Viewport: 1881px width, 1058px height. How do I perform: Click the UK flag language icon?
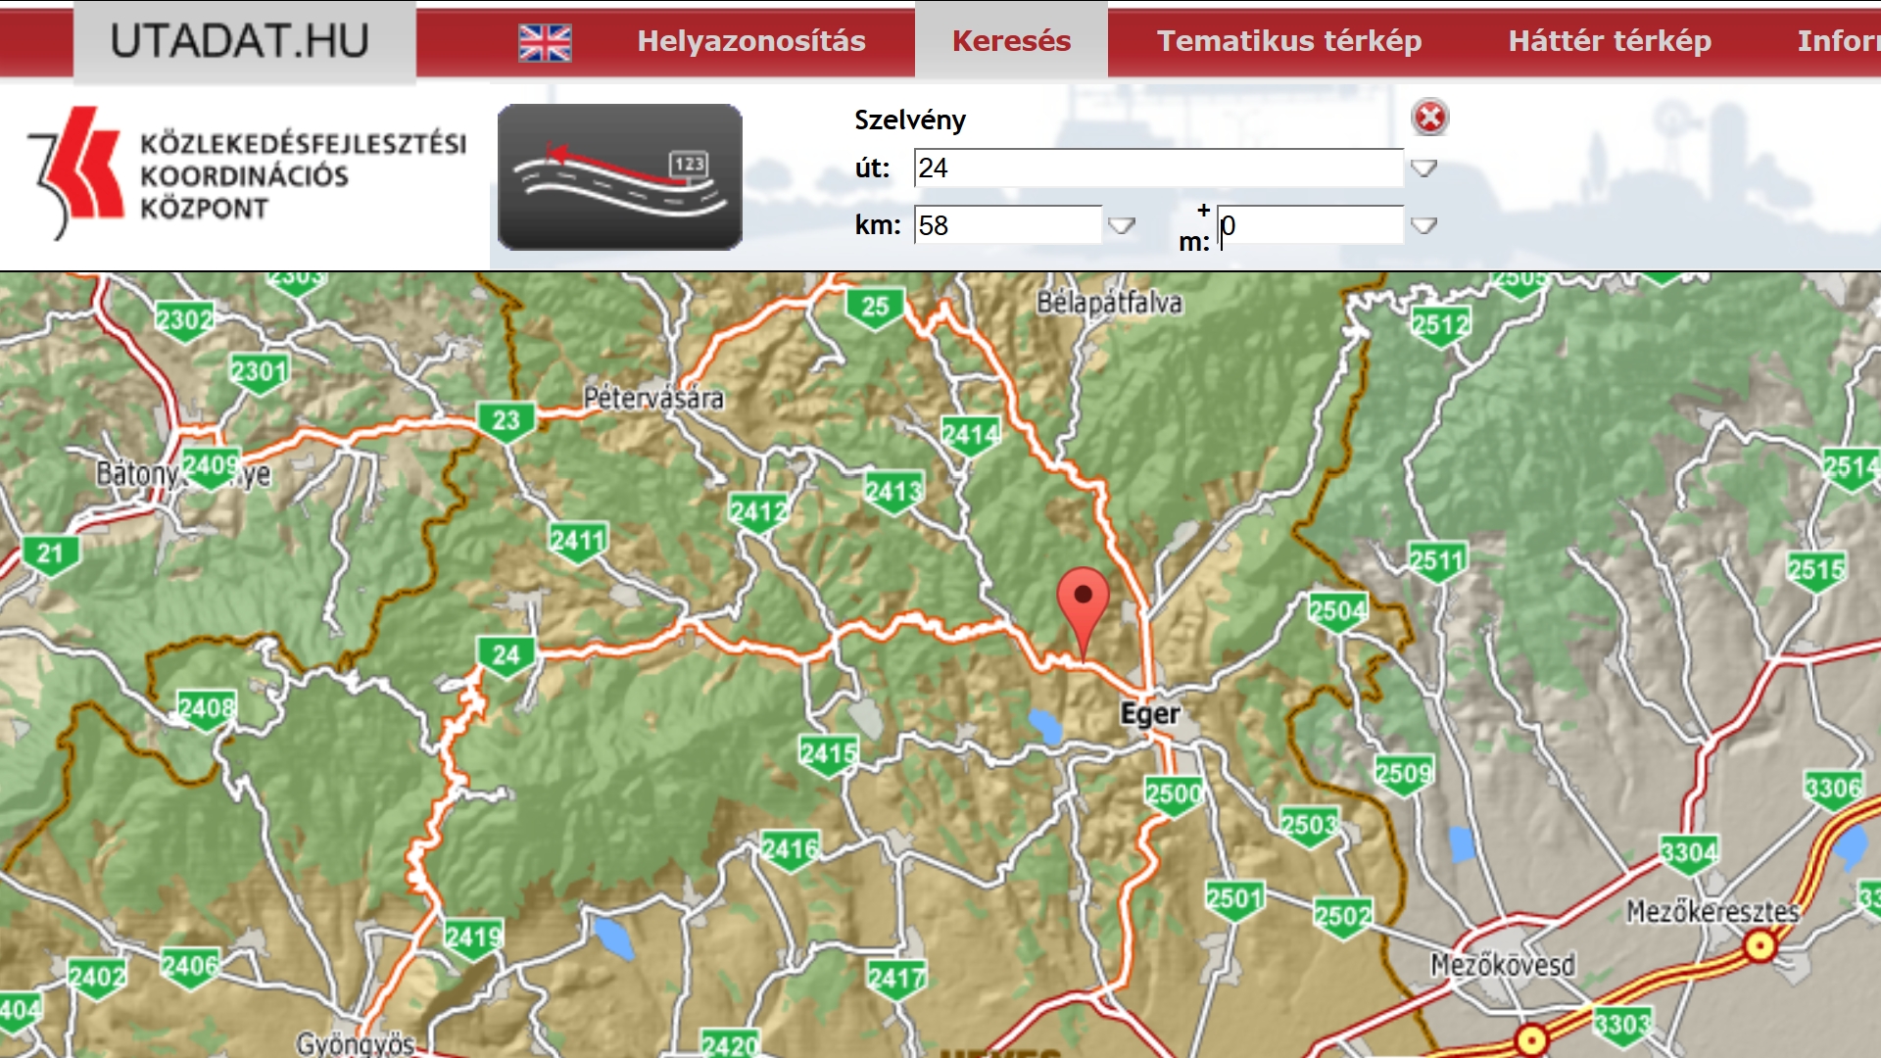click(x=545, y=42)
